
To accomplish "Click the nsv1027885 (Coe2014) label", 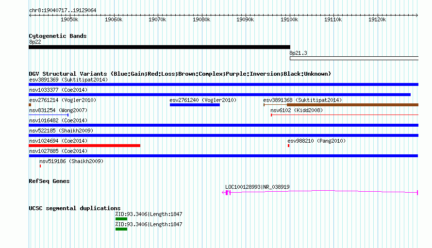I will [x=58, y=151].
